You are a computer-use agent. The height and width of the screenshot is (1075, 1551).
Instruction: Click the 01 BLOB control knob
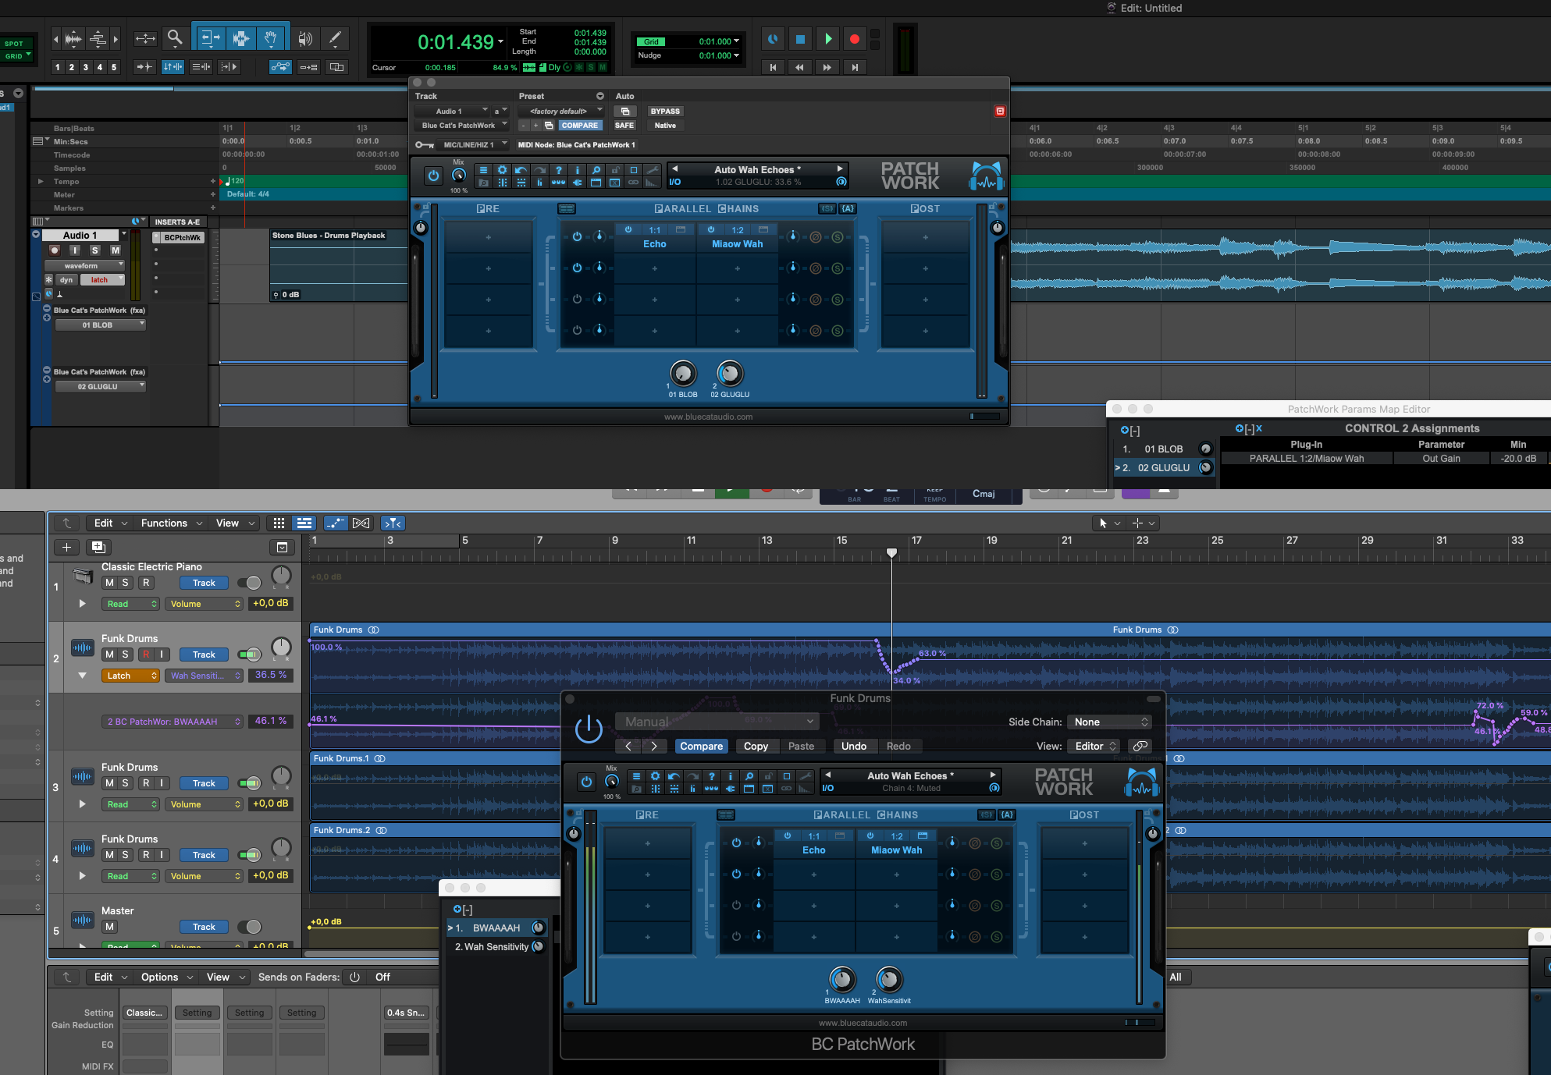pos(683,374)
